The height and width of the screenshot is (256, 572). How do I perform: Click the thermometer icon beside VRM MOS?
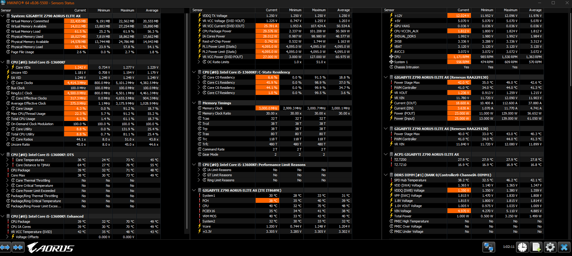200,216
